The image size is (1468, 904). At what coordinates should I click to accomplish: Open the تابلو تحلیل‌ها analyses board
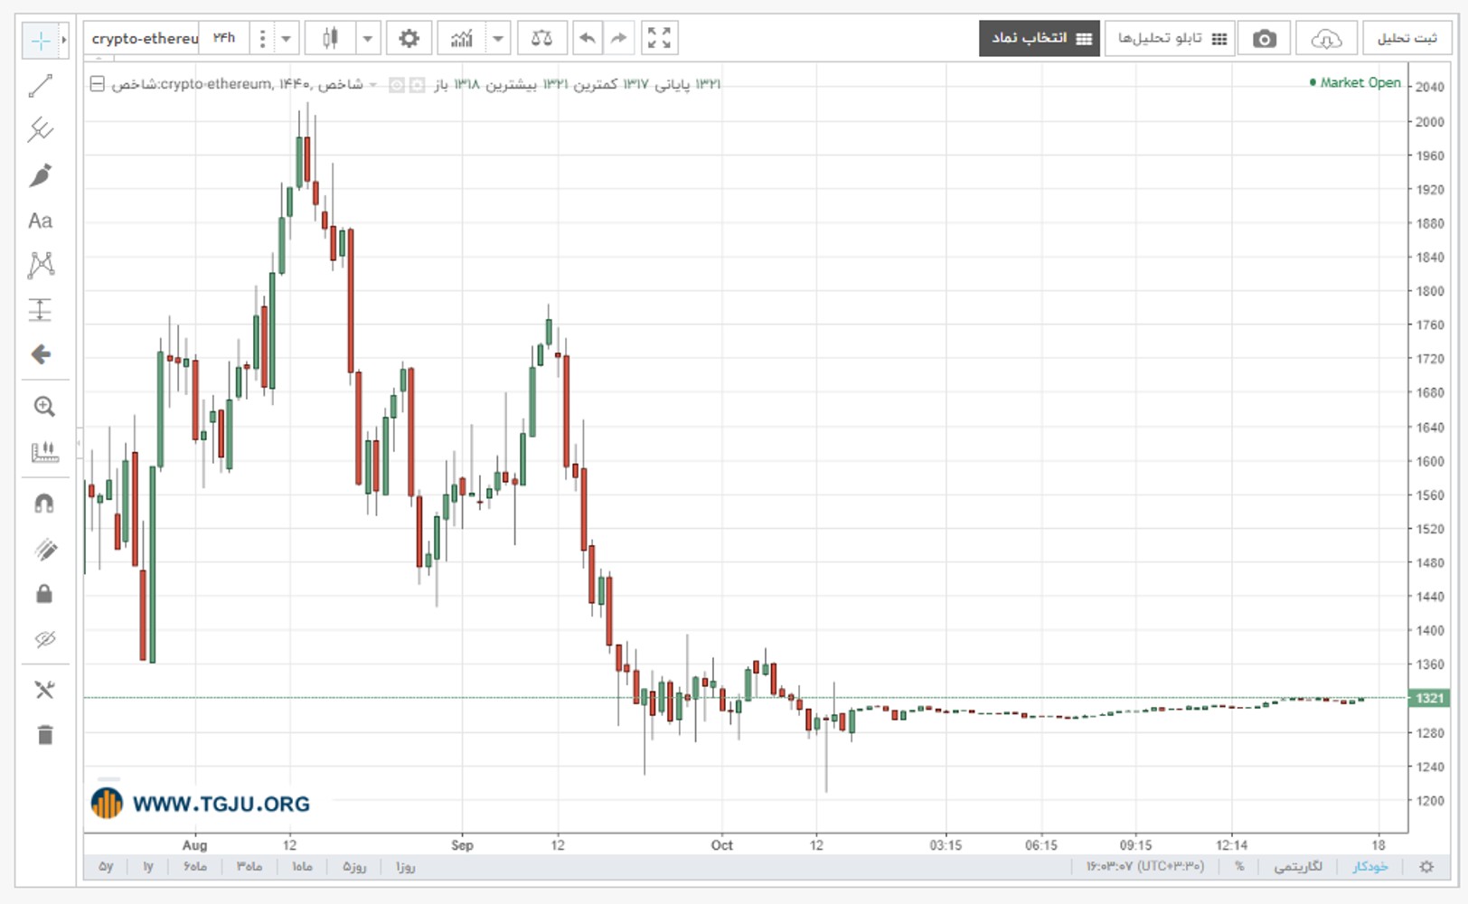tap(1170, 39)
